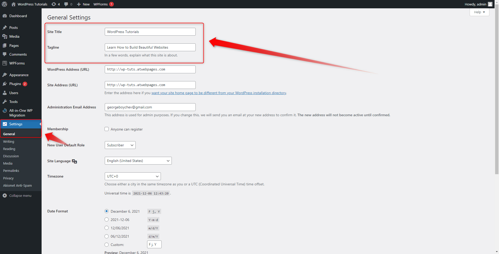
Task: Open General settings submenu item
Action: [x=9, y=134]
